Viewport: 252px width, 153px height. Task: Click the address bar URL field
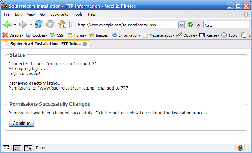125,25
